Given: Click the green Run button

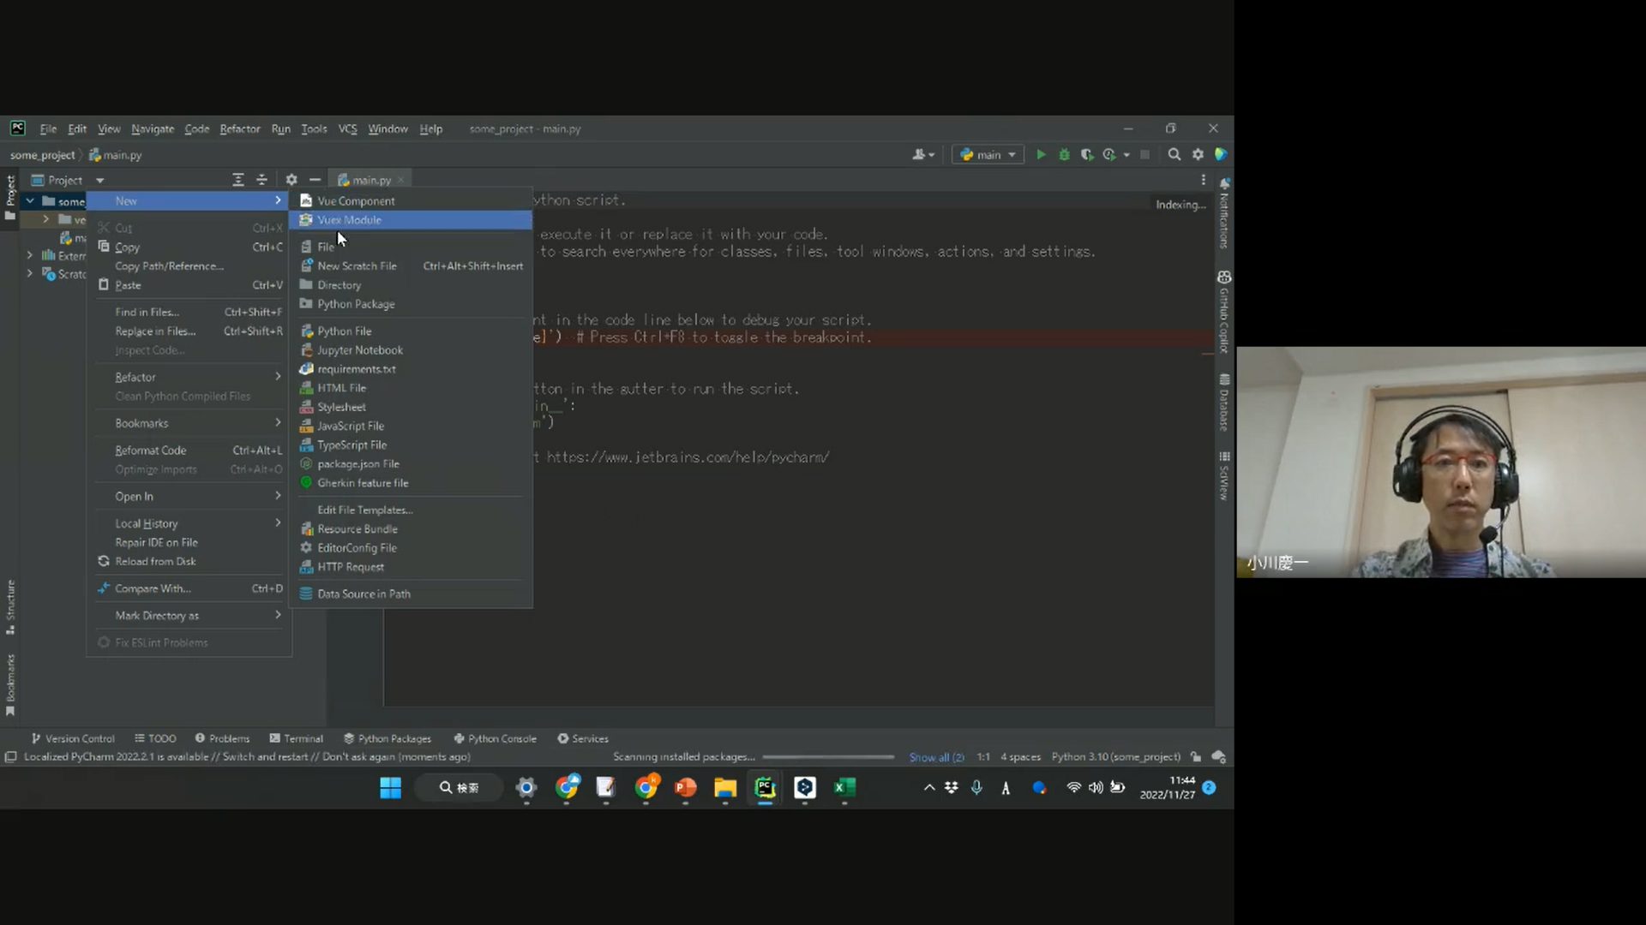Looking at the screenshot, I should pos(1041,155).
